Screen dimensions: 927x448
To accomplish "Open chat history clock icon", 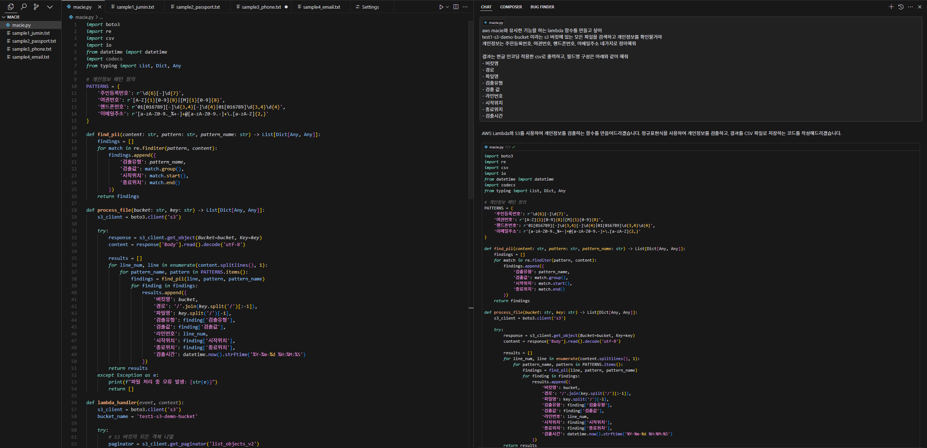I will [901, 7].
